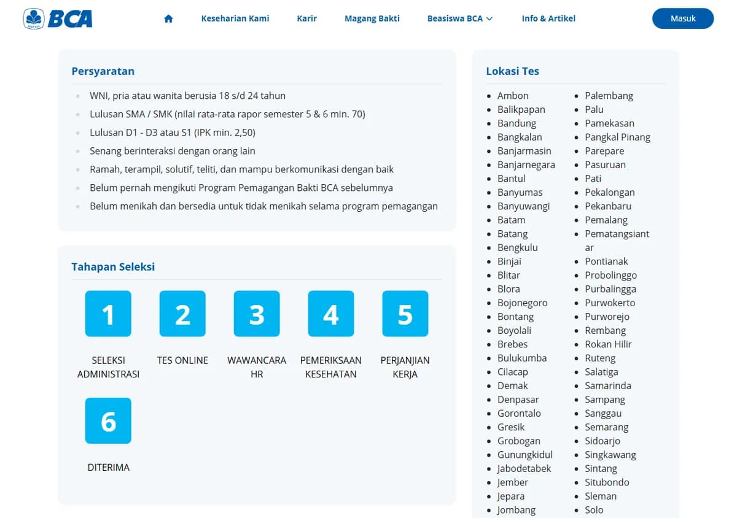Click the Lokasi Tes heading
The width and height of the screenshot is (737, 518).
pos(513,71)
